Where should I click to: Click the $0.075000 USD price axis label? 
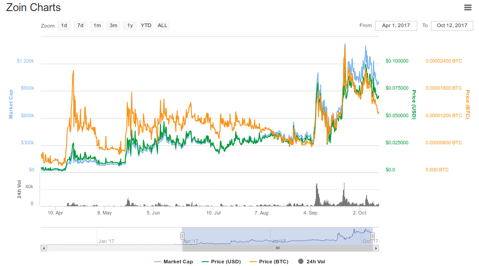pos(397,88)
